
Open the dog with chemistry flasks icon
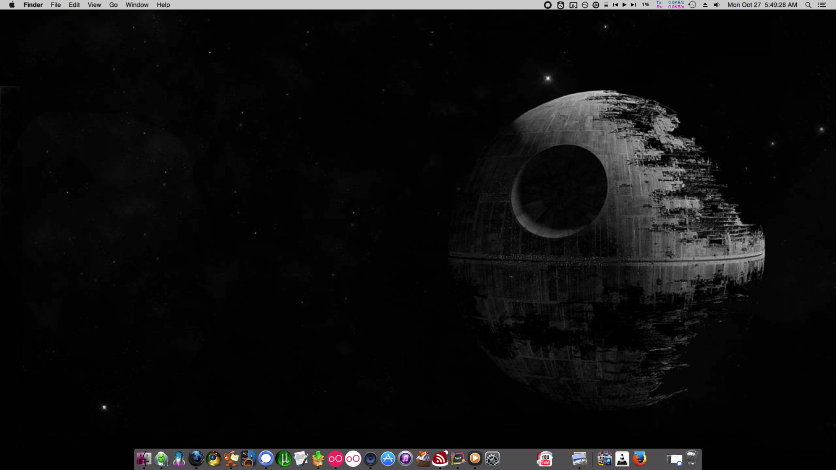pos(423,459)
